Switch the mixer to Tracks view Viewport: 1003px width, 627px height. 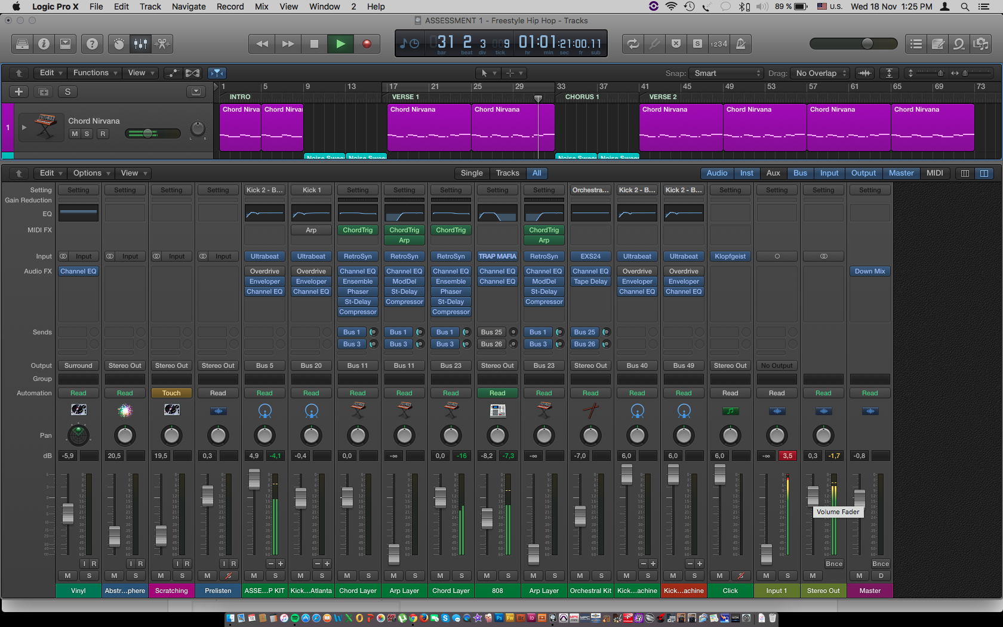pos(507,173)
